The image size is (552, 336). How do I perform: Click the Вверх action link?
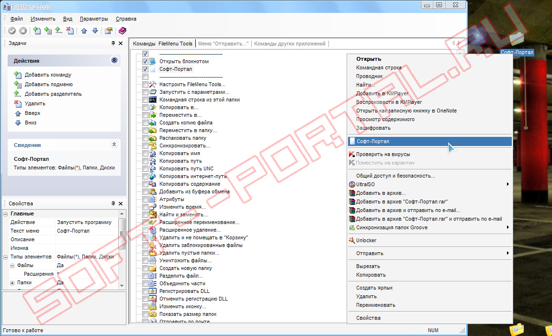coord(33,113)
